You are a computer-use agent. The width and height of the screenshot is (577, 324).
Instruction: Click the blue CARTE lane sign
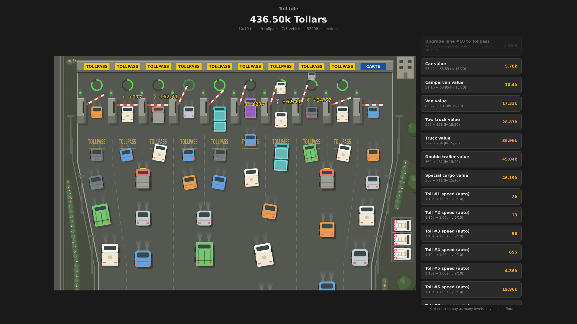373,66
